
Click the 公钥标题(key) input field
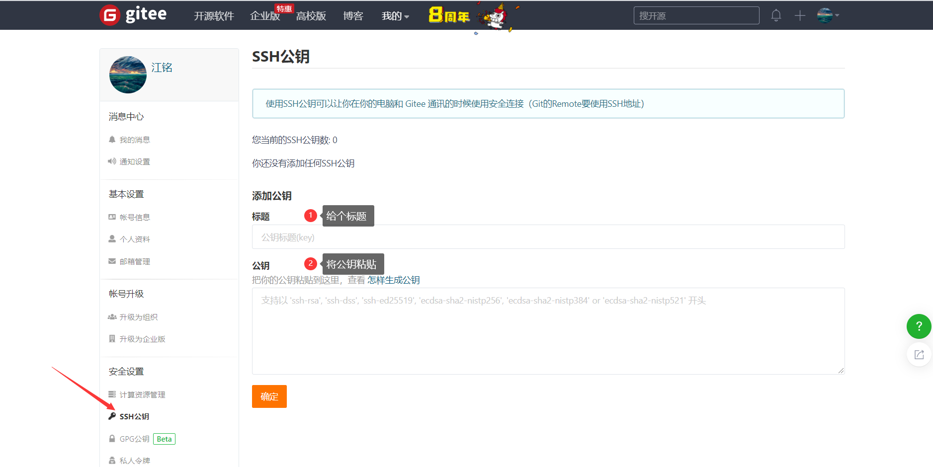pos(547,237)
